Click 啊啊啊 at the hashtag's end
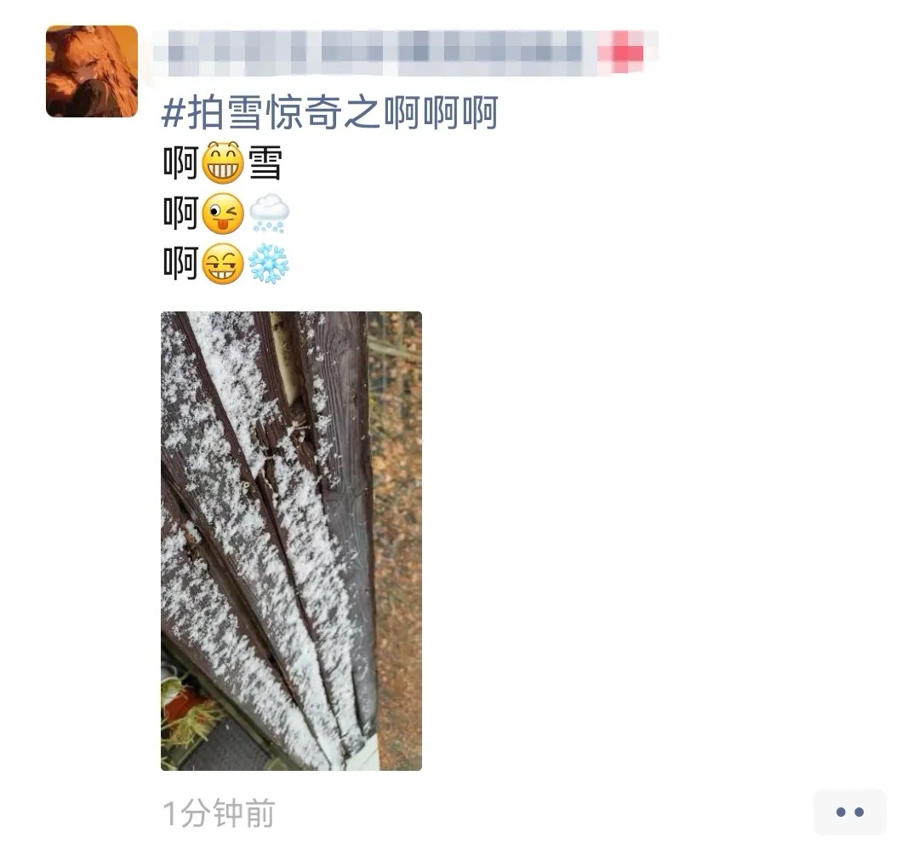Screen dimensions: 919x844 click(x=441, y=112)
